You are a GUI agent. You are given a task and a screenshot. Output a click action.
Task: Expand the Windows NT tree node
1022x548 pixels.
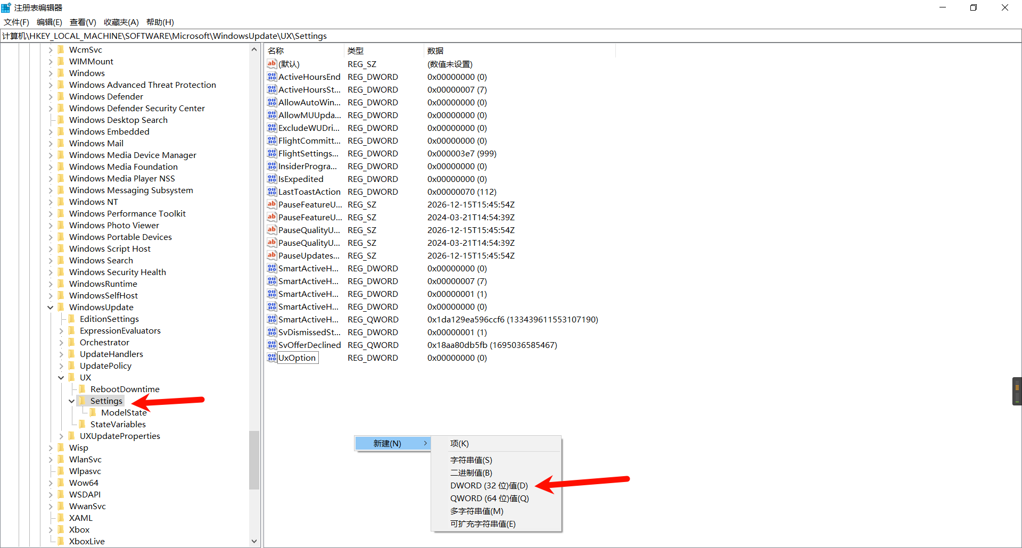click(51, 202)
